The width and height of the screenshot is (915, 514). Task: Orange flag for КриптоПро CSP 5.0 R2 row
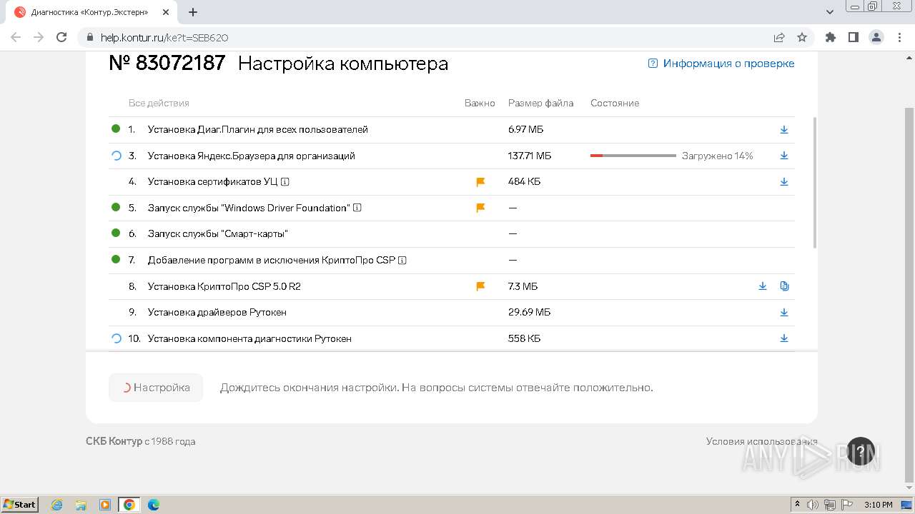pos(480,286)
